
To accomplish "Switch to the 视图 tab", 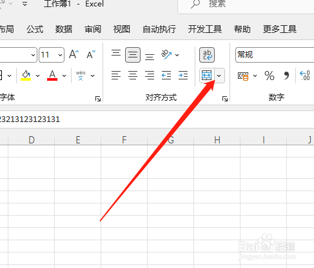I will click(x=122, y=29).
